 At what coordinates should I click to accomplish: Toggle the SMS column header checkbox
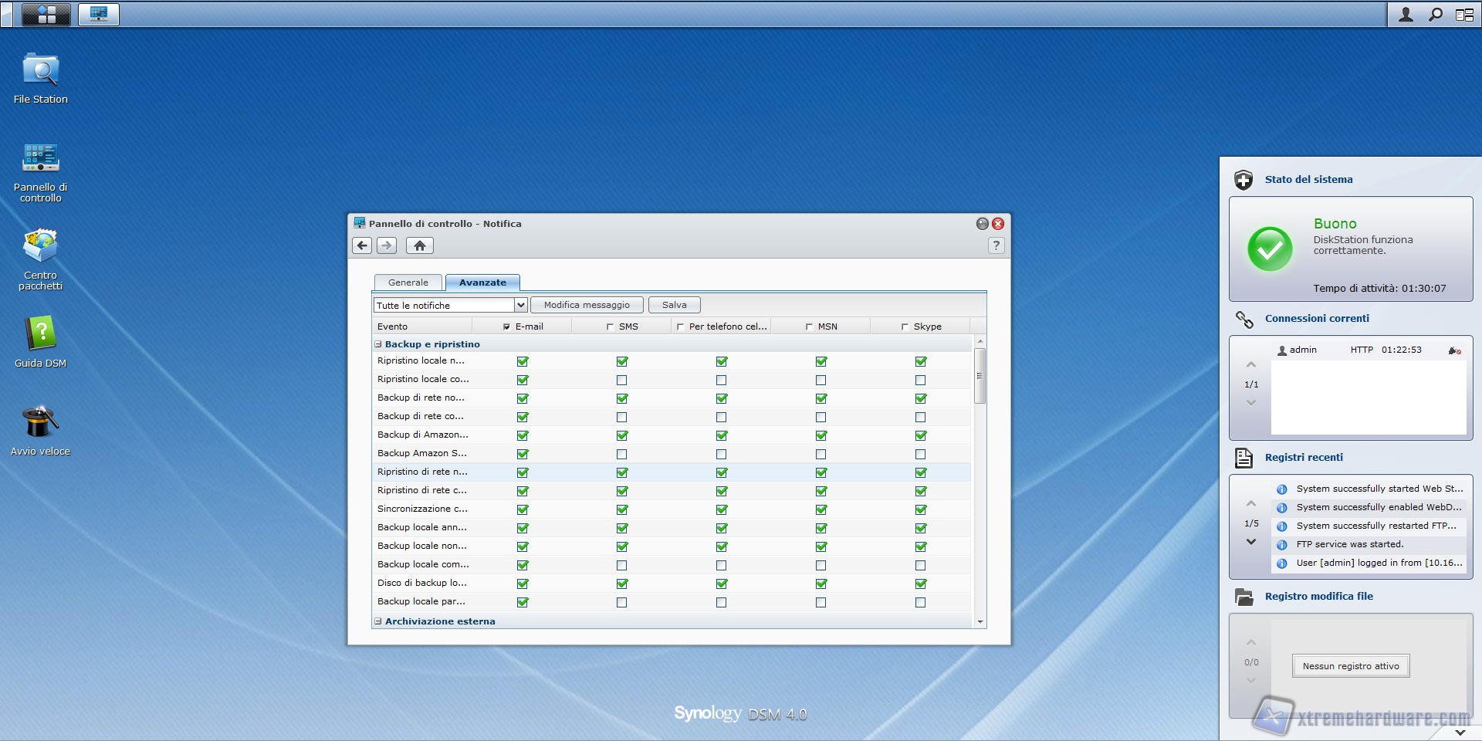610,327
